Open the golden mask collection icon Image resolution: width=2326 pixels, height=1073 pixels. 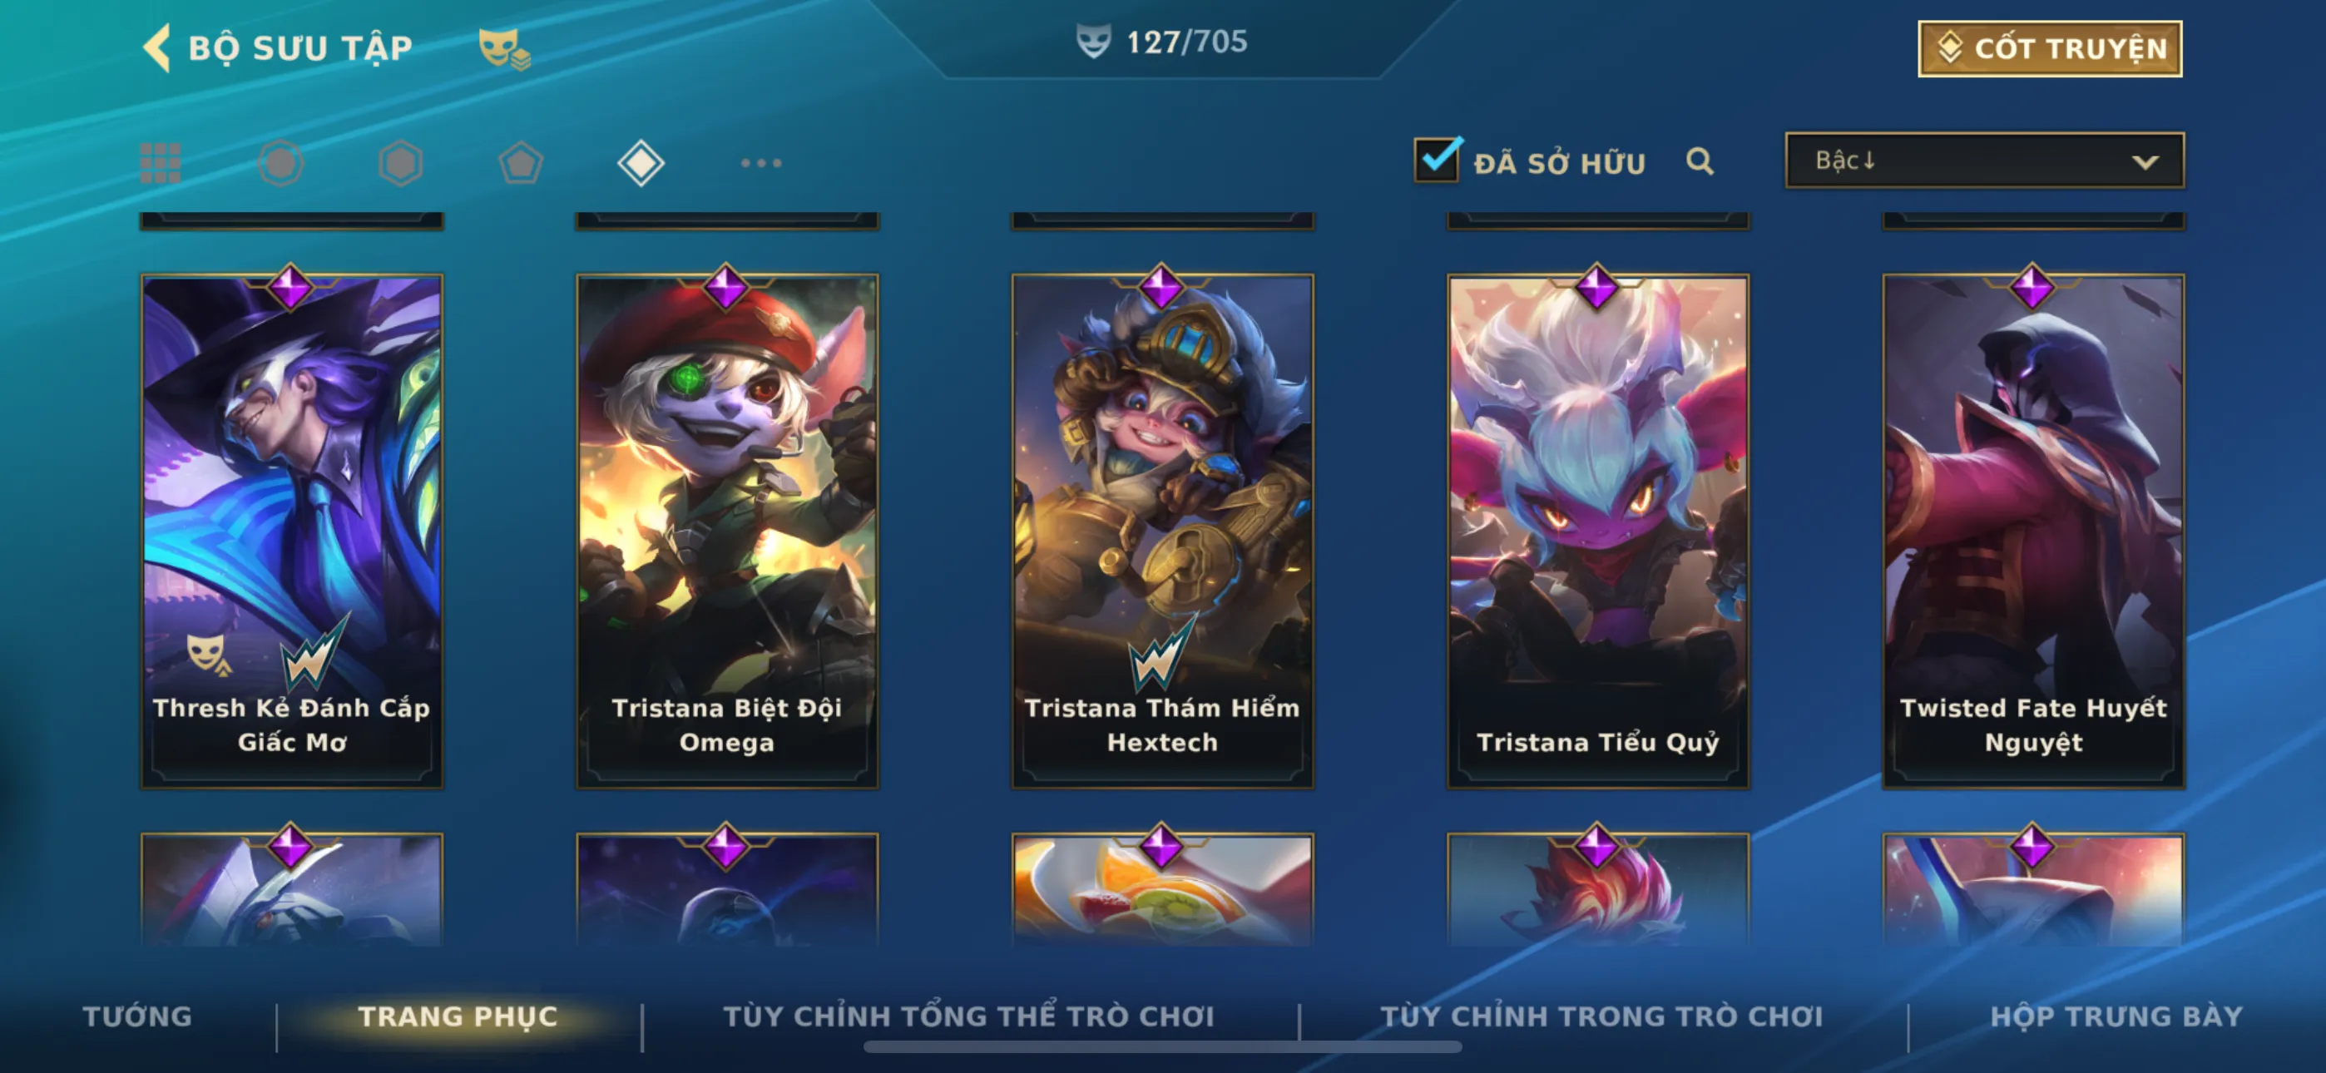pos(504,48)
